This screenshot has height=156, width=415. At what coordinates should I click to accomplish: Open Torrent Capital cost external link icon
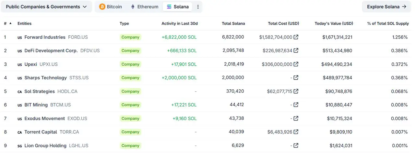(296, 132)
